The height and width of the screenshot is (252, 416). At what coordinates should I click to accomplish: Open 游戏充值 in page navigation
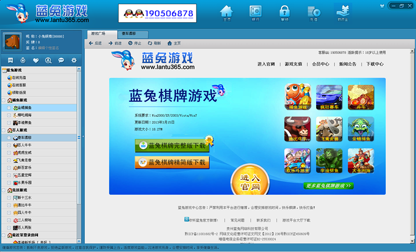tap(293, 64)
